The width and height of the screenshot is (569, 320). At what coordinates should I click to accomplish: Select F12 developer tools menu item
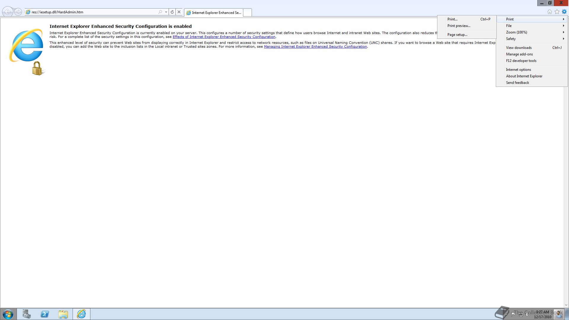[x=532, y=61]
